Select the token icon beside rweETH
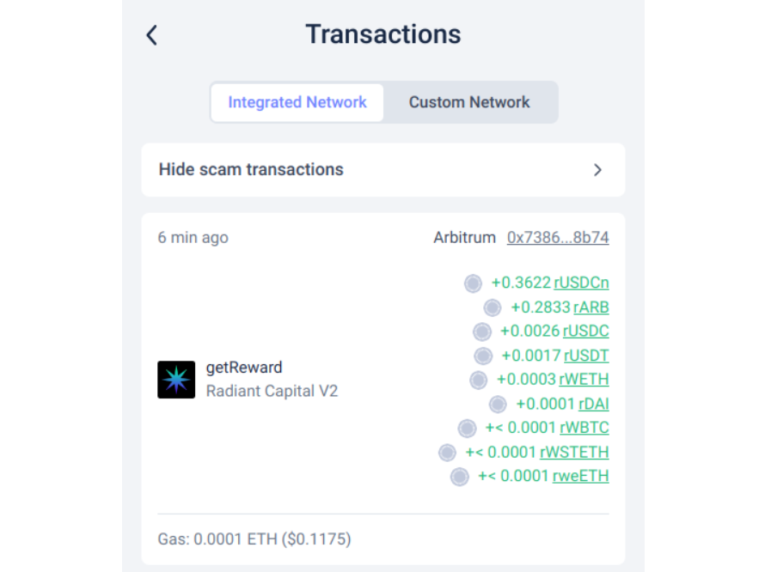Viewport: 765px width, 572px height. [x=459, y=477]
